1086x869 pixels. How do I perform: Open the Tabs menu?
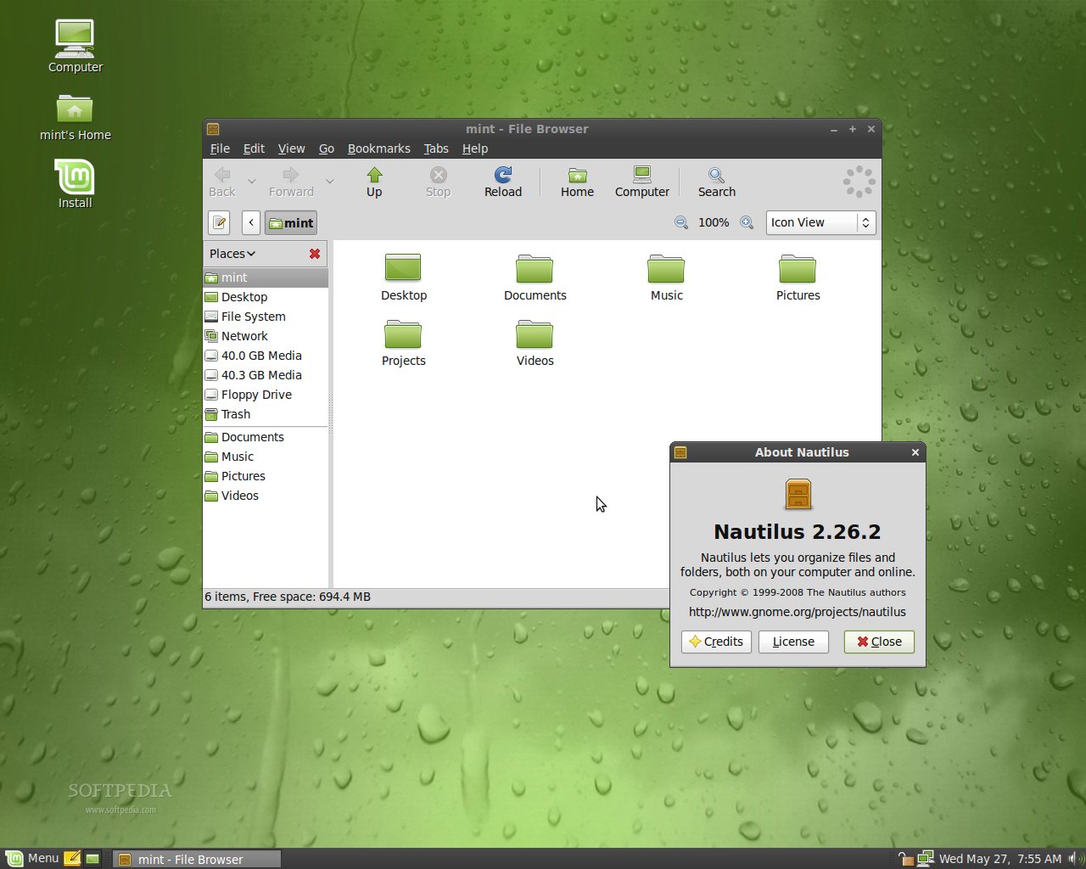click(436, 149)
